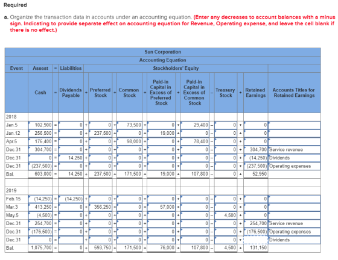This screenshot has height=260, width=338.
Task: Click the 2019 balance Cash value 1,075,700
Action: (40, 248)
